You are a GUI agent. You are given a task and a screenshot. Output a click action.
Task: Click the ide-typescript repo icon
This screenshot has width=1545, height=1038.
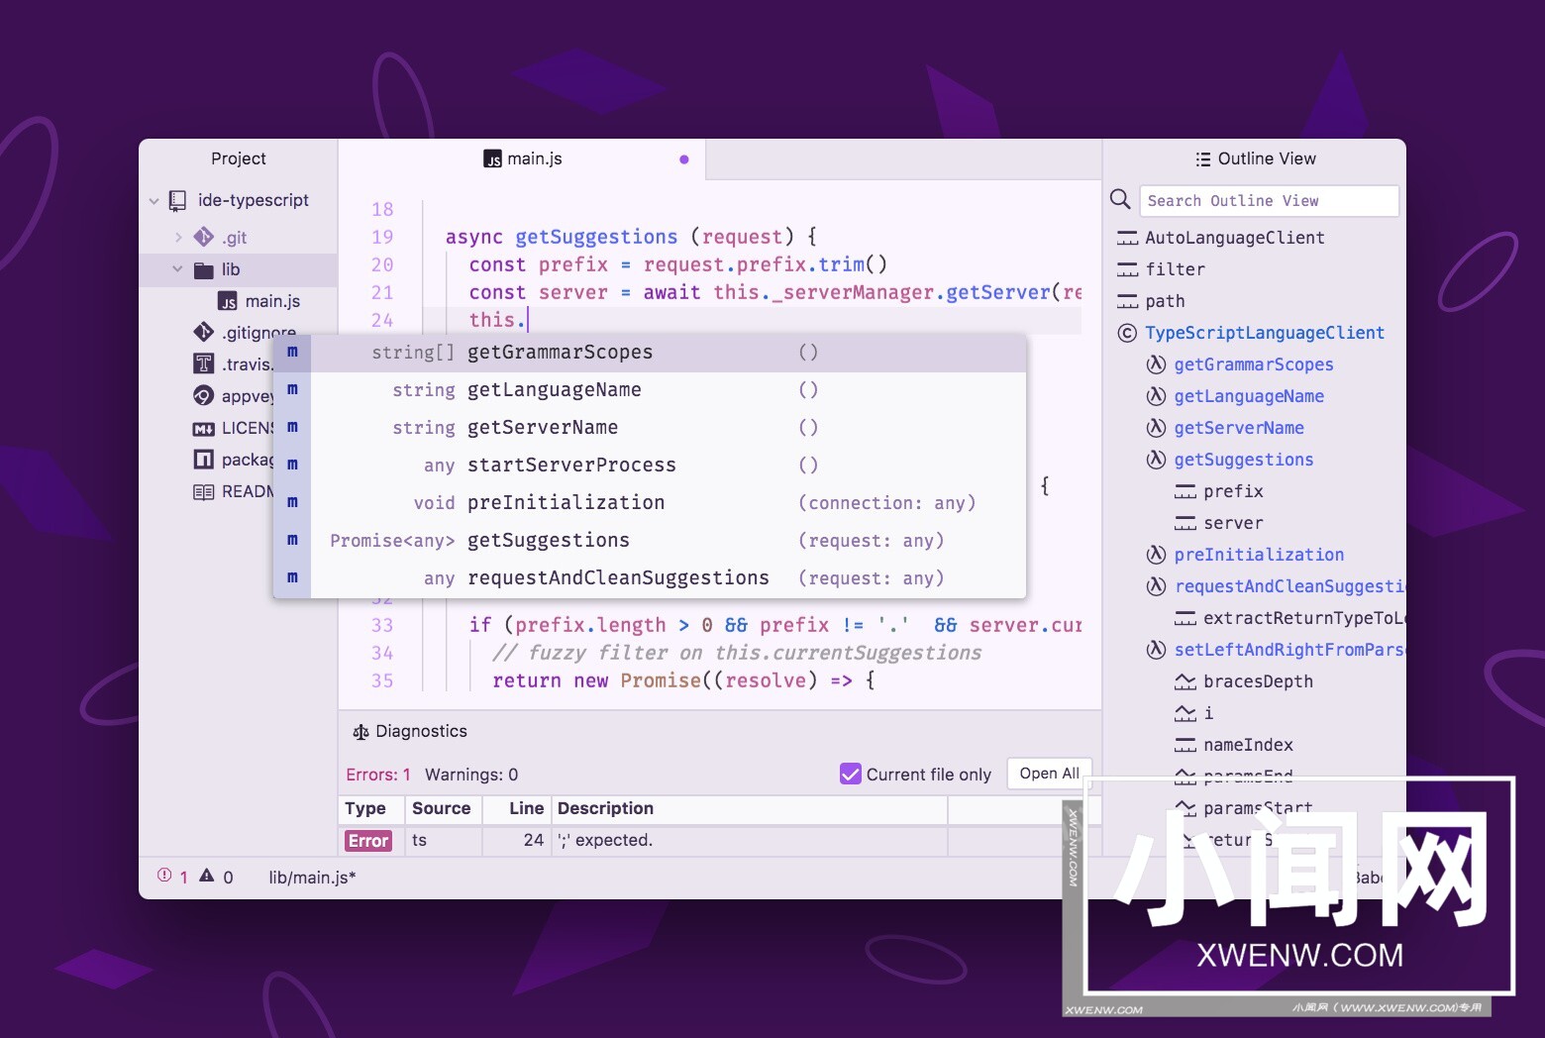pos(177,201)
